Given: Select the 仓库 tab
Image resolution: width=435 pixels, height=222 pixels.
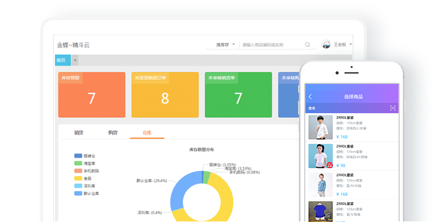Looking at the screenshot, I should [x=147, y=133].
